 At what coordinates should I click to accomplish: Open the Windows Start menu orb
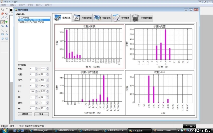(4, 130)
